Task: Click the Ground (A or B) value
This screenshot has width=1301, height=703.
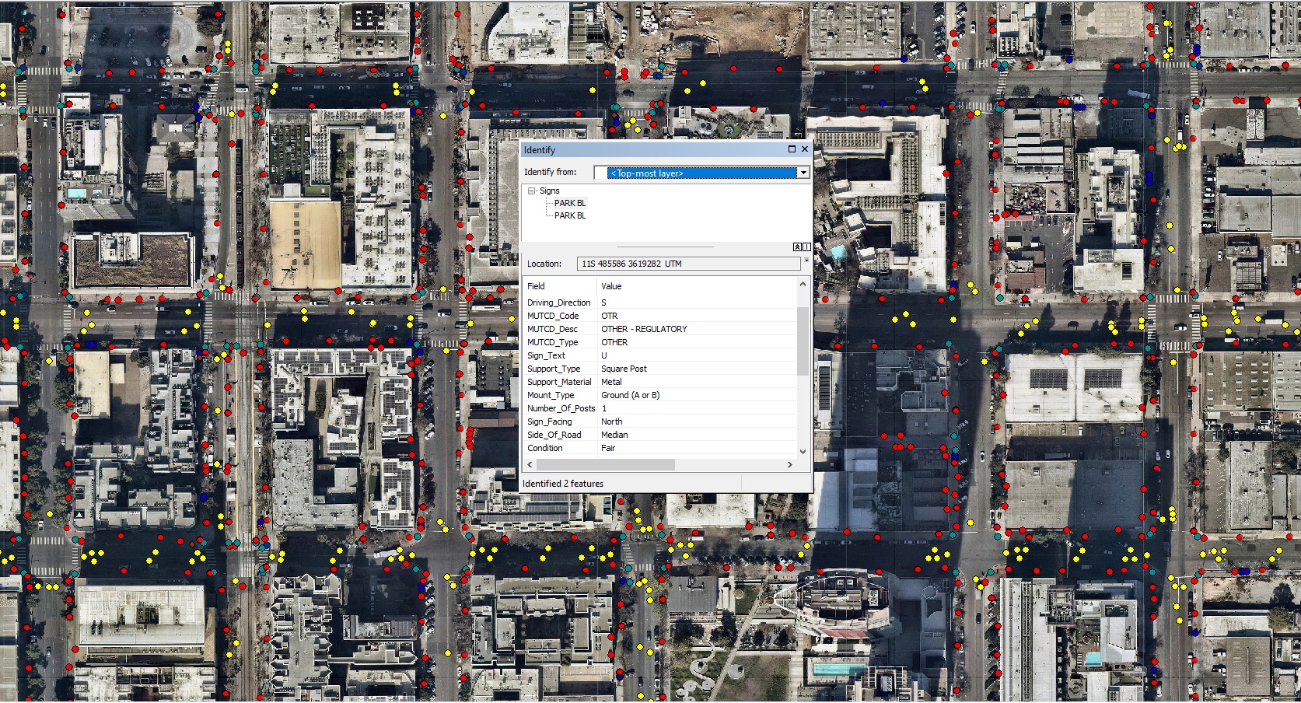Action: (630, 395)
